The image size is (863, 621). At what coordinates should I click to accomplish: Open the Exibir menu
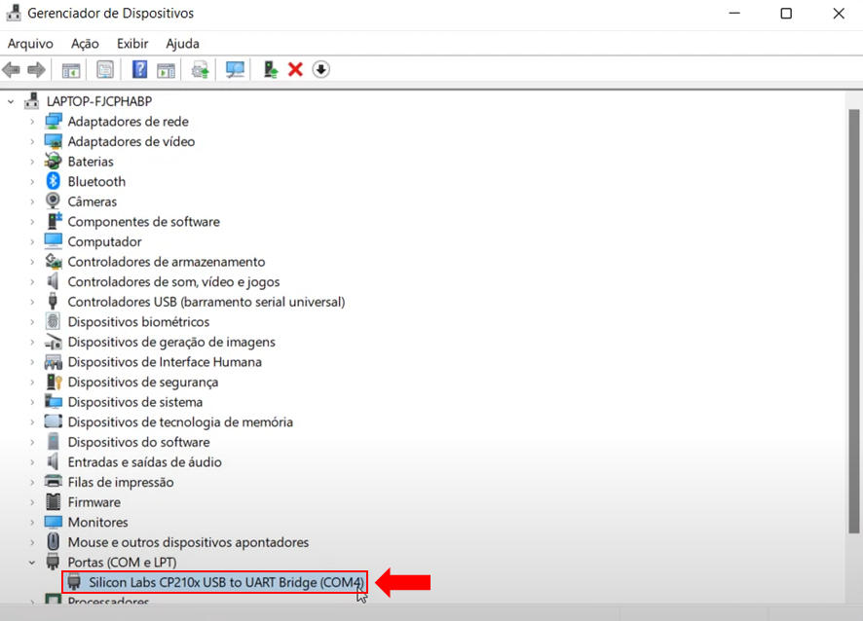click(132, 44)
